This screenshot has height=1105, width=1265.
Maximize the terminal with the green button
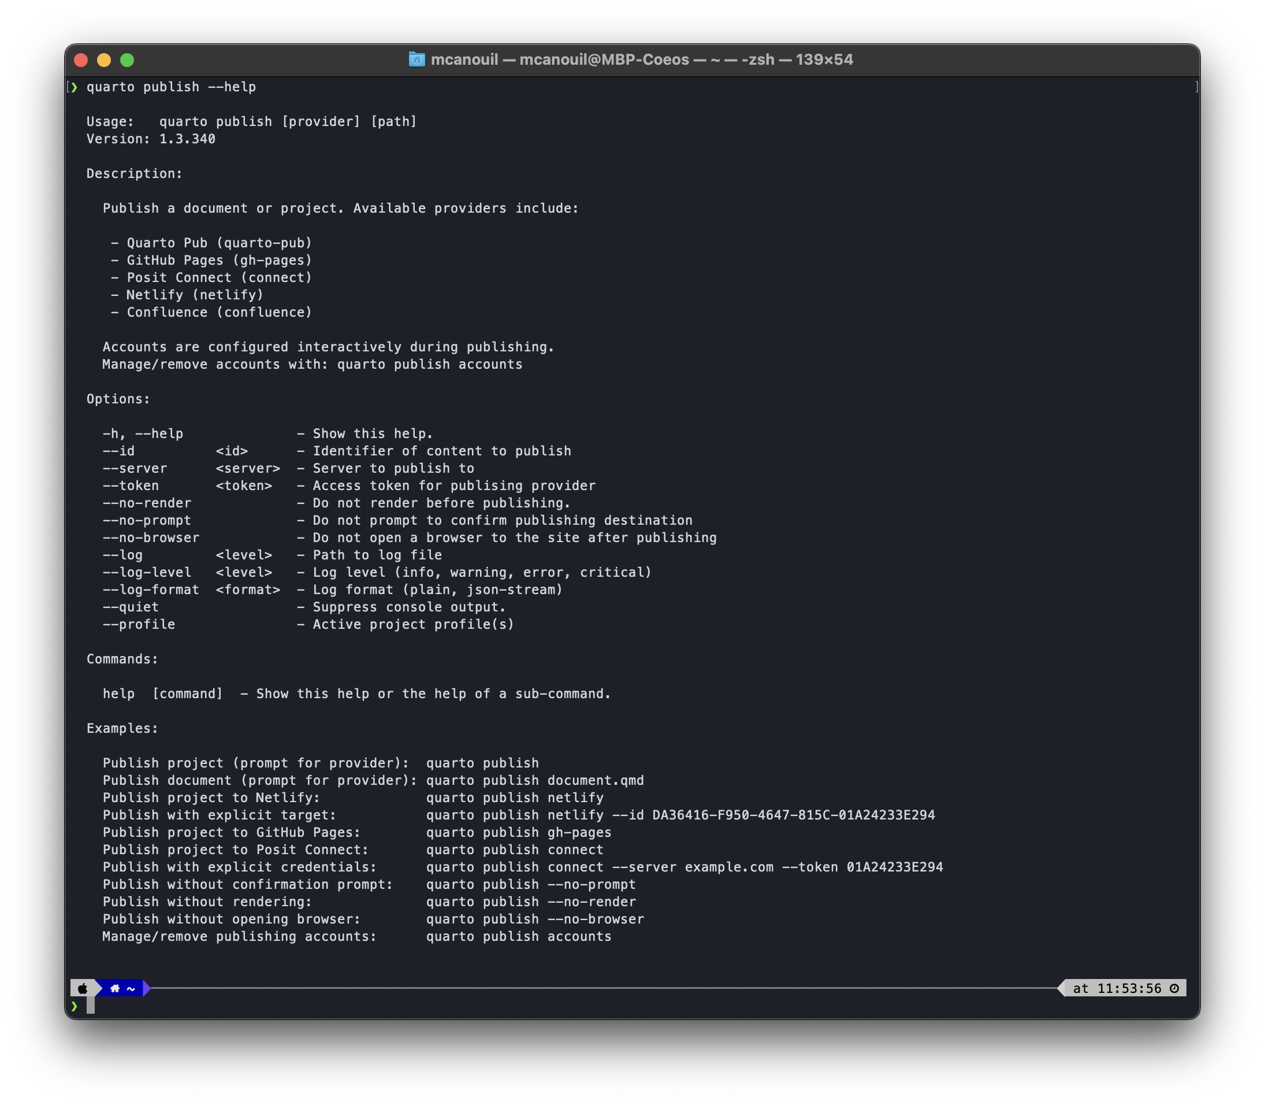point(127,60)
